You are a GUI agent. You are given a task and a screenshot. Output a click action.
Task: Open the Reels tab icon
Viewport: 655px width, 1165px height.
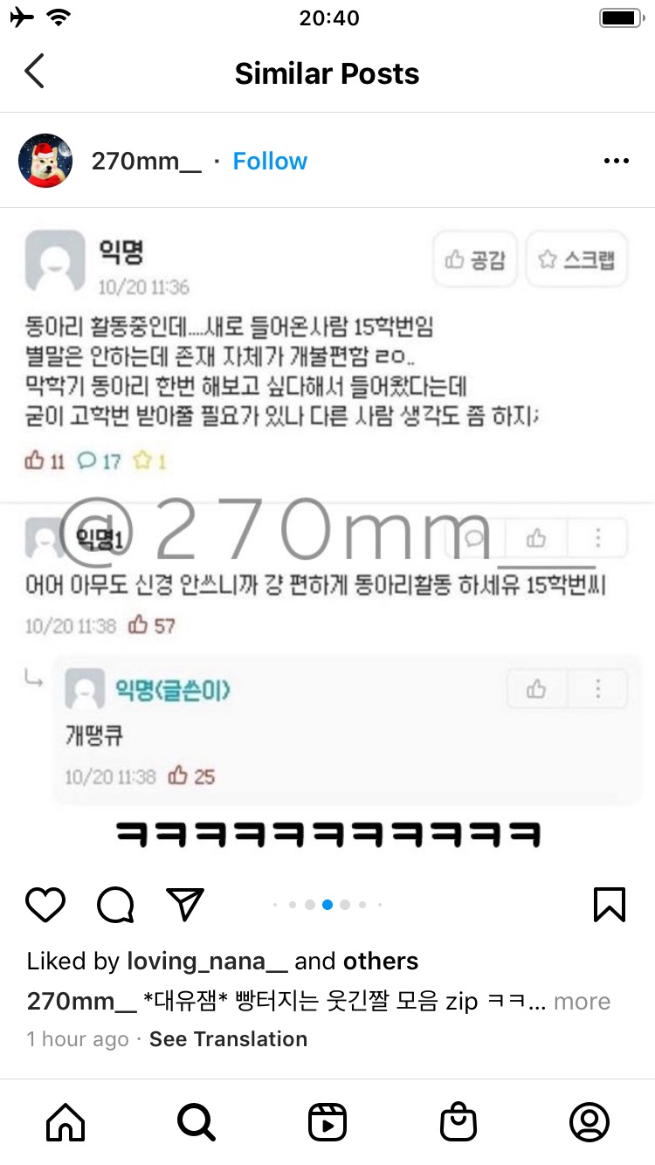click(x=327, y=1122)
